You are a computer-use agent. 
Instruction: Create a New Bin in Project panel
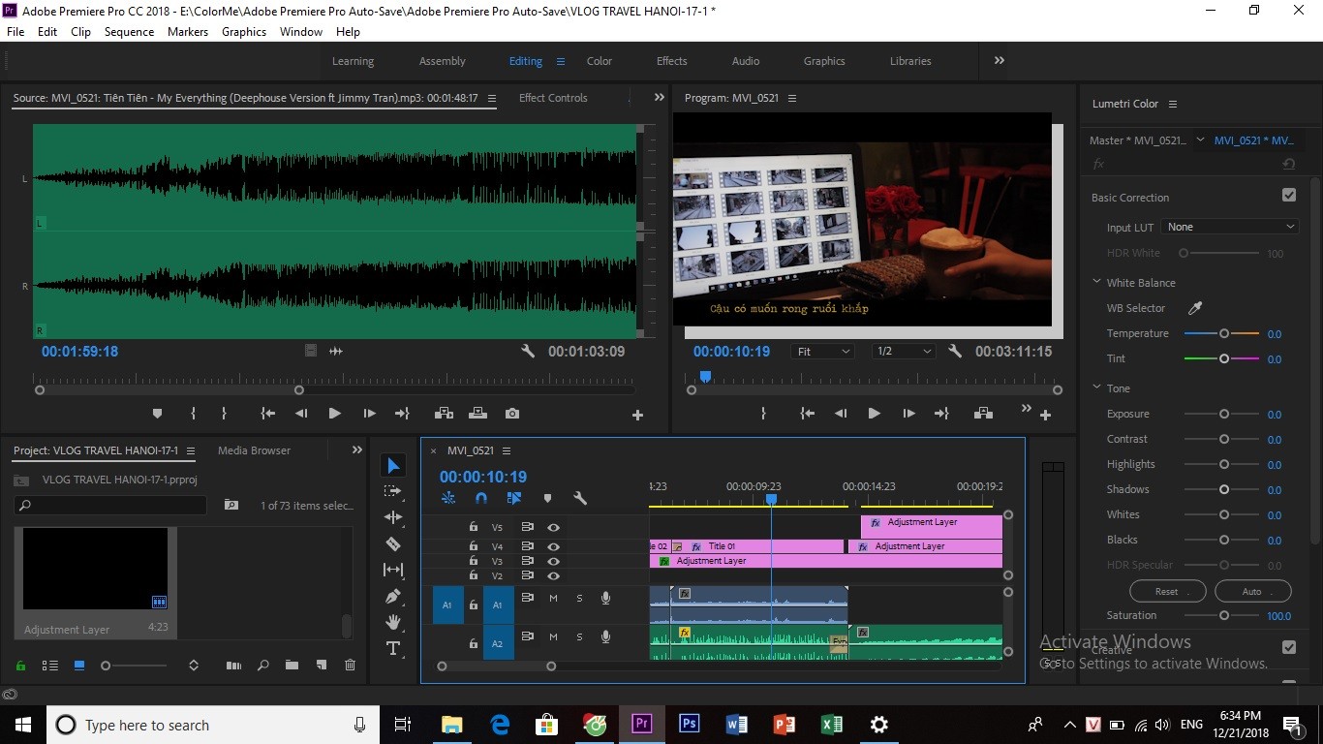(292, 666)
